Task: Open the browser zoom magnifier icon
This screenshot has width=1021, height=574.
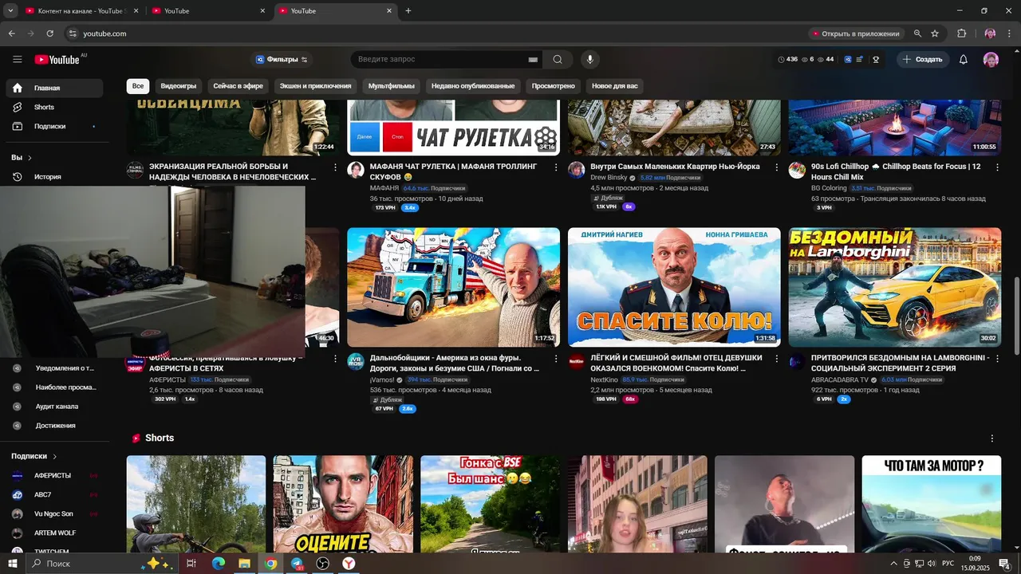Action: (x=917, y=33)
